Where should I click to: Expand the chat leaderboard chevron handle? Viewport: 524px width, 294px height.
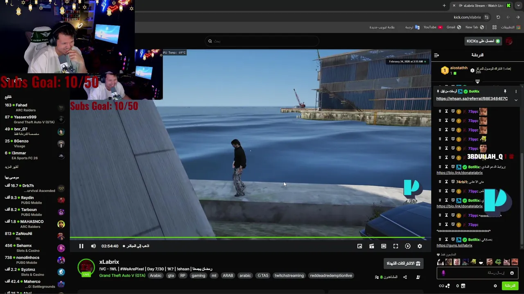click(477, 82)
